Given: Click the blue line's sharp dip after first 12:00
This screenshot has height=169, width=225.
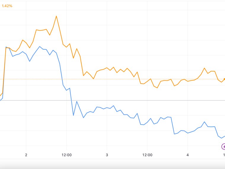Looking at the screenshot, I should click(74, 115).
